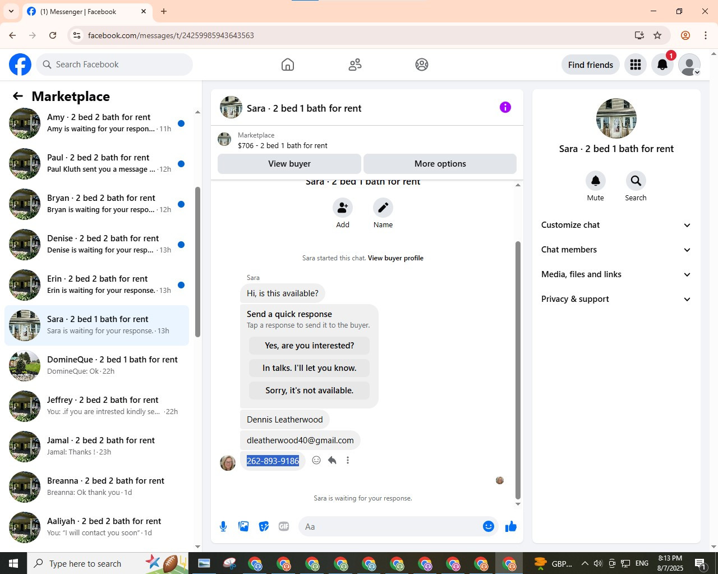This screenshot has height=574, width=718.
Task: Open the taskbar volume control
Action: 598,563
